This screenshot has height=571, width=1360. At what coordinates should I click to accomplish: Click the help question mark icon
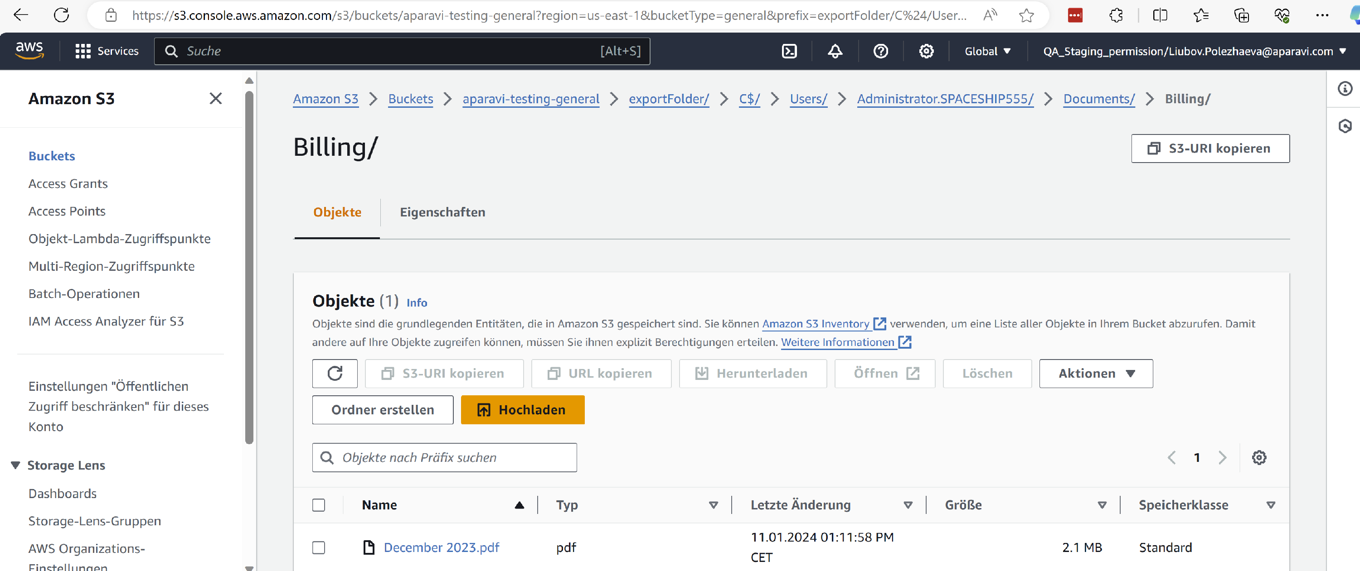point(880,51)
